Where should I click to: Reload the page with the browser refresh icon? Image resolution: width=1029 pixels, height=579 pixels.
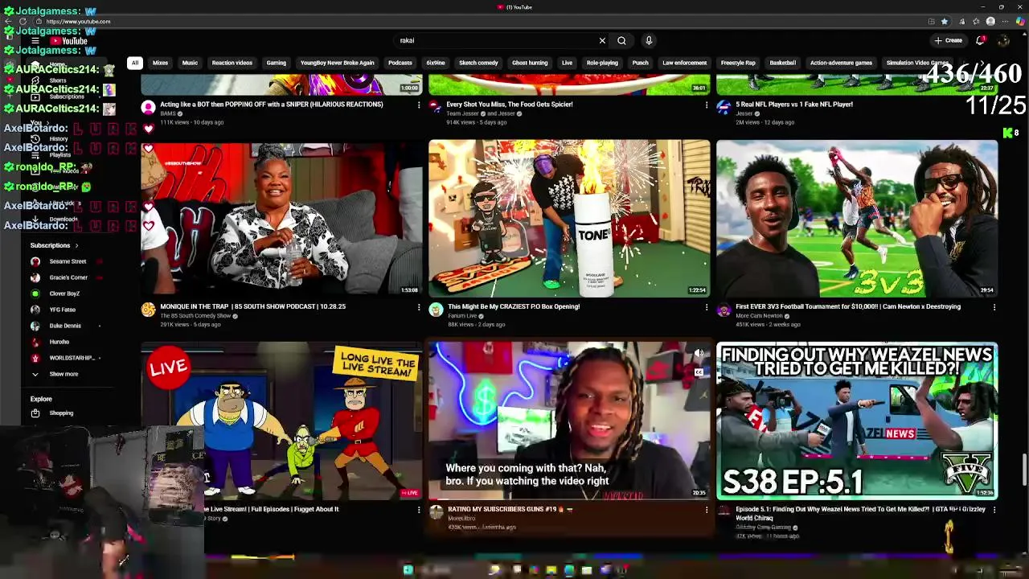point(23,22)
